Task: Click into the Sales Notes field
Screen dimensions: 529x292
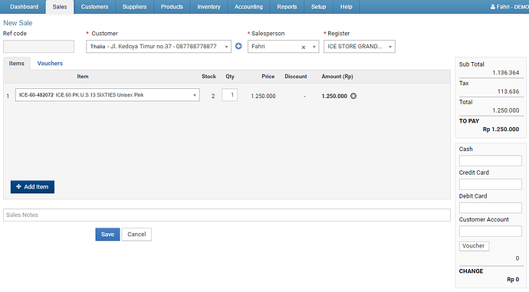Action: (x=227, y=215)
